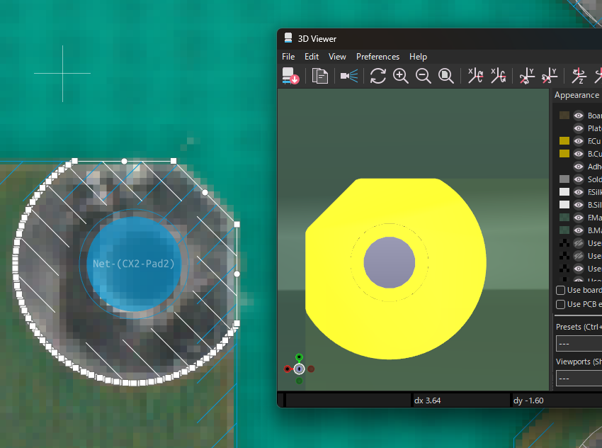Image resolution: width=602 pixels, height=448 pixels.
Task: Zoom out with magnifier minus icon
Action: click(x=423, y=75)
